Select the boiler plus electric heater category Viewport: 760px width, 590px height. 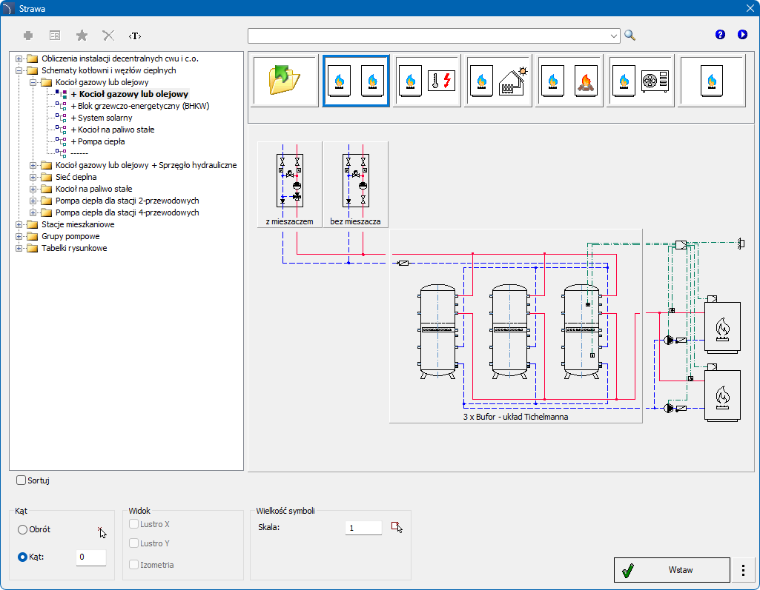click(x=428, y=81)
